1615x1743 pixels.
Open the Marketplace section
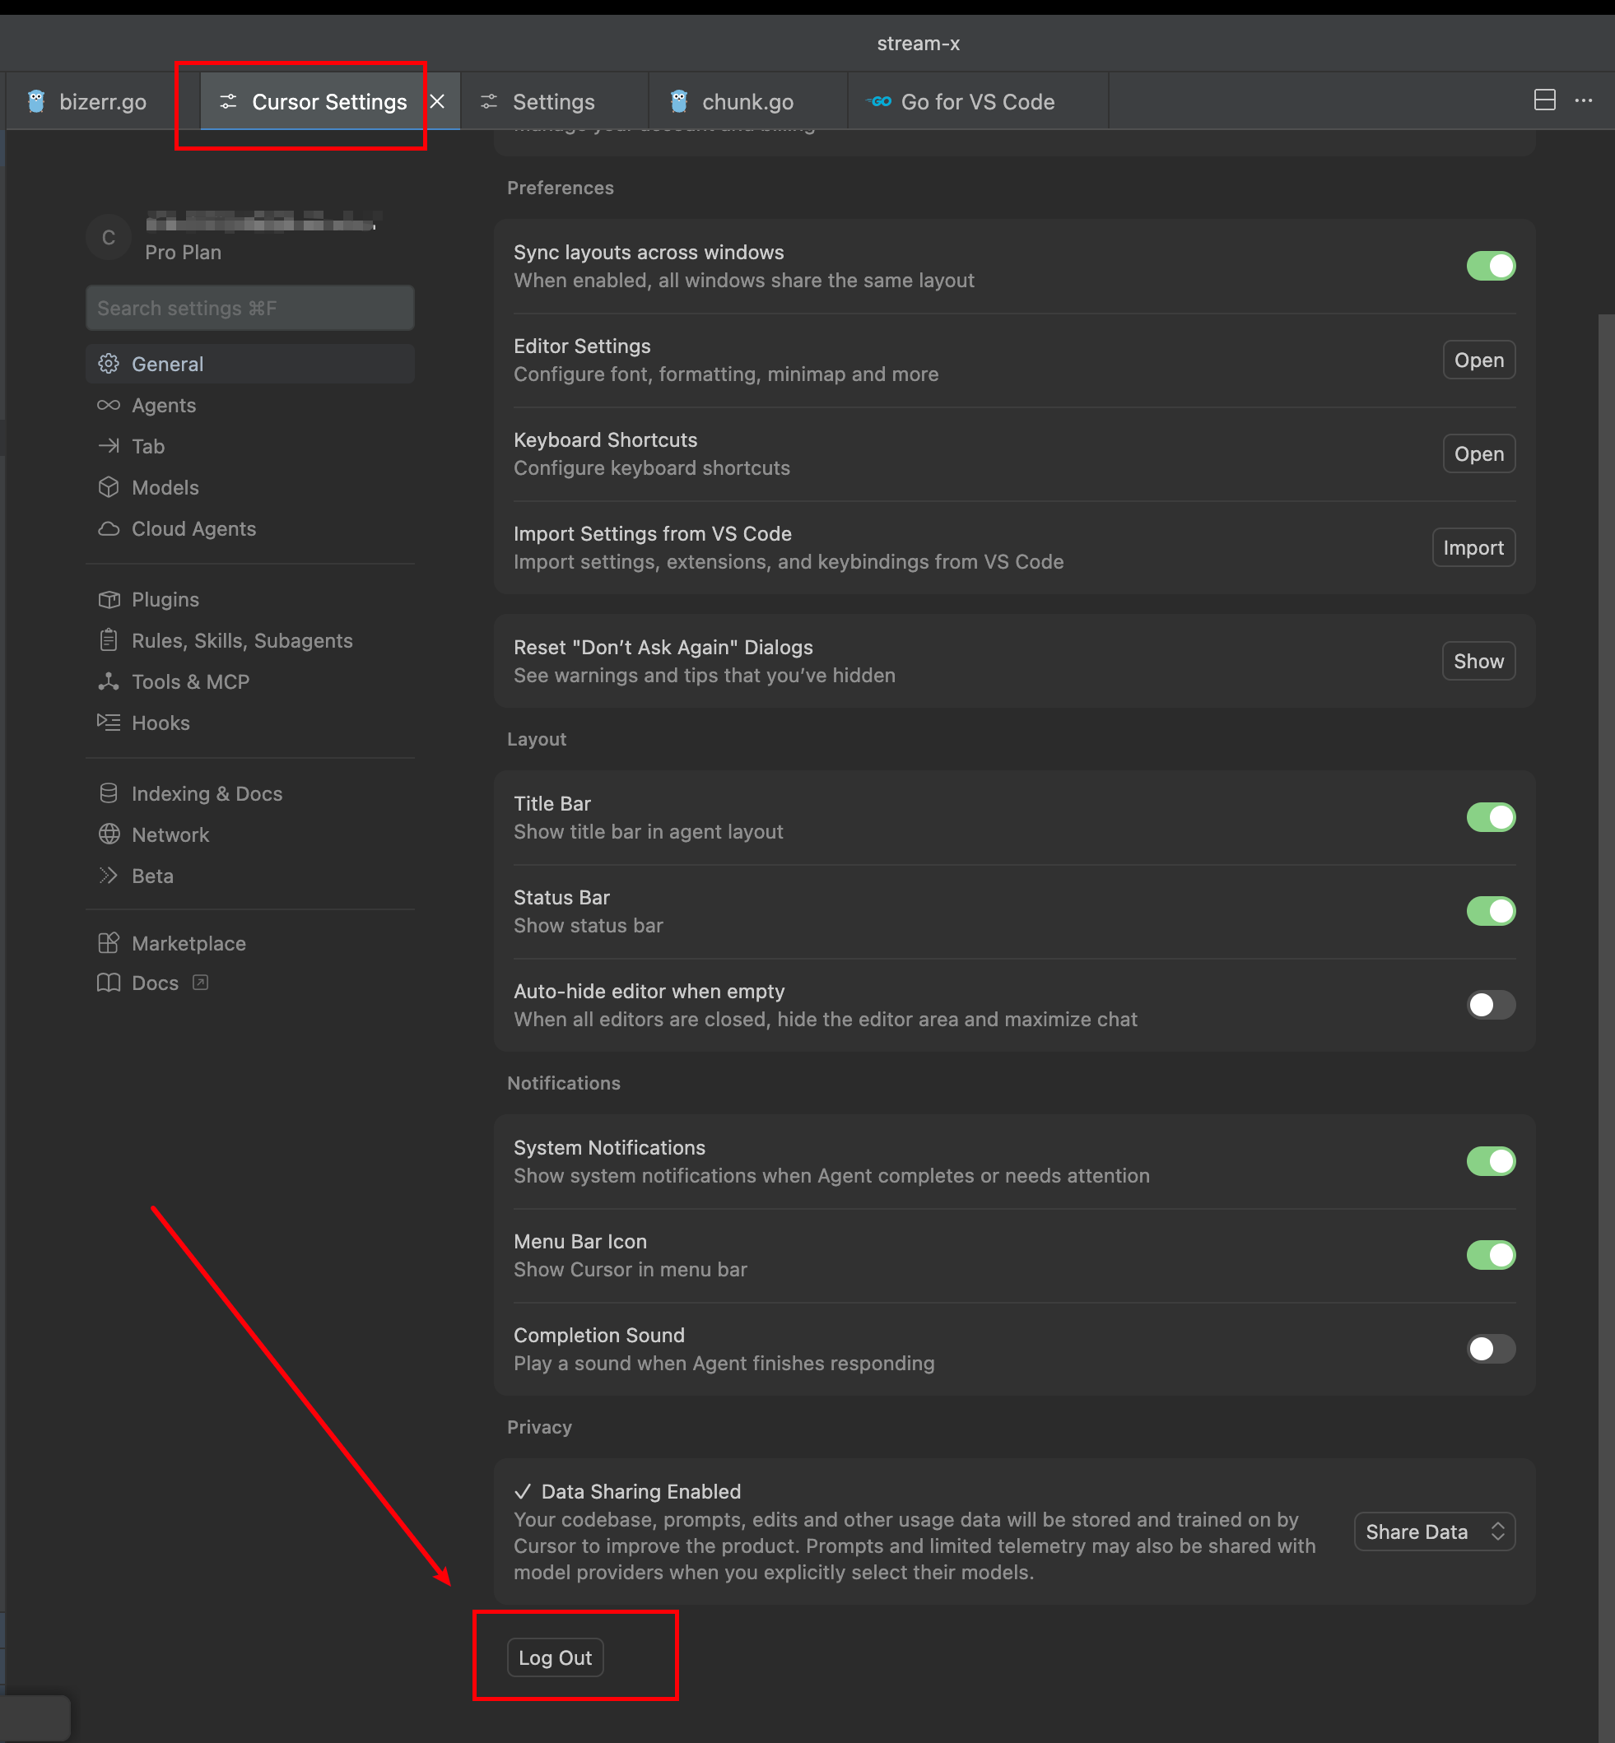pyautogui.click(x=250, y=943)
